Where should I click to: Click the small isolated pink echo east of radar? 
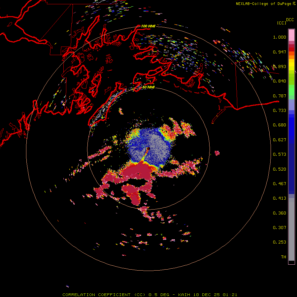click(x=217, y=153)
